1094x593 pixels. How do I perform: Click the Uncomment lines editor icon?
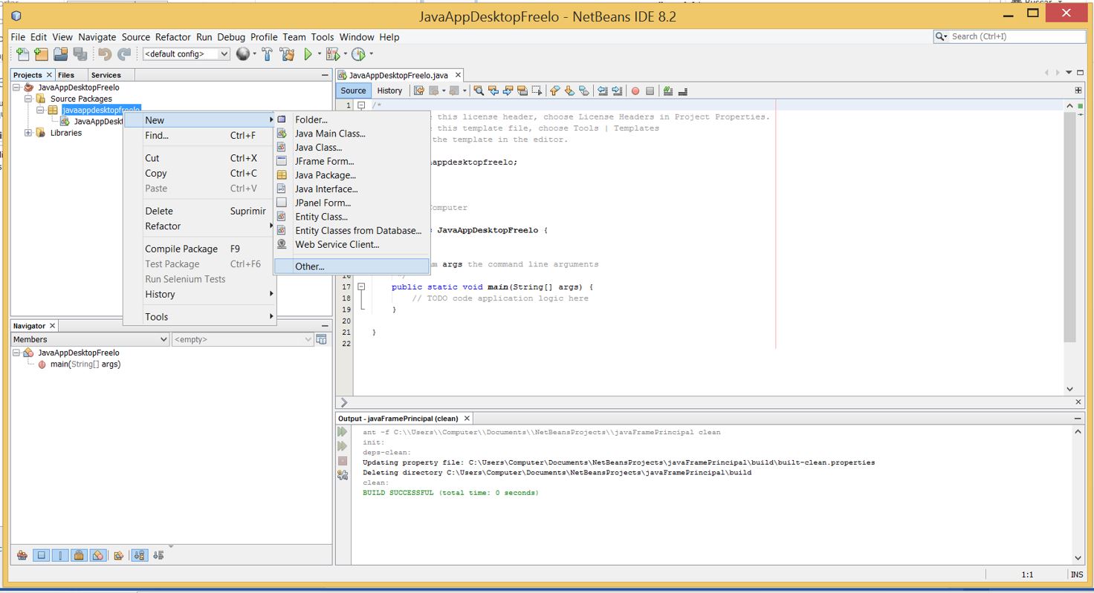click(682, 91)
